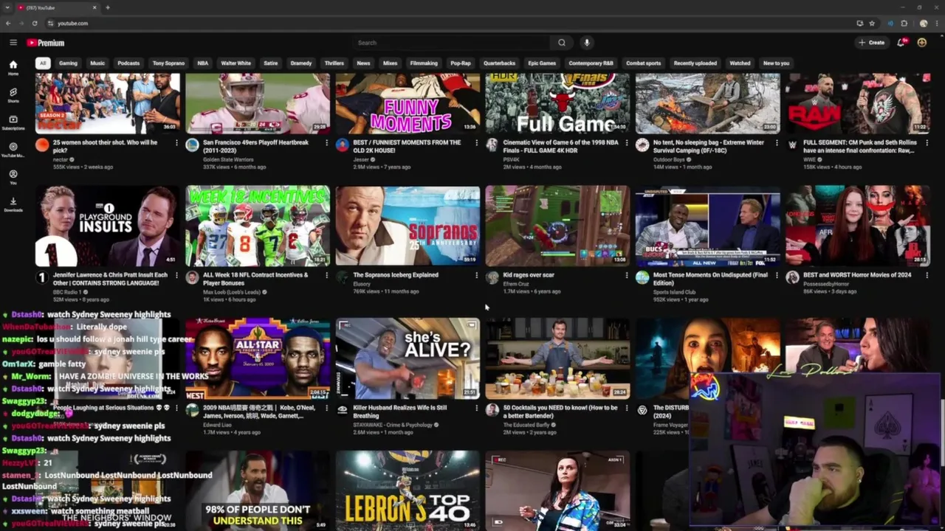
Task: Open Downloads in the sidebar
Action: 13,204
